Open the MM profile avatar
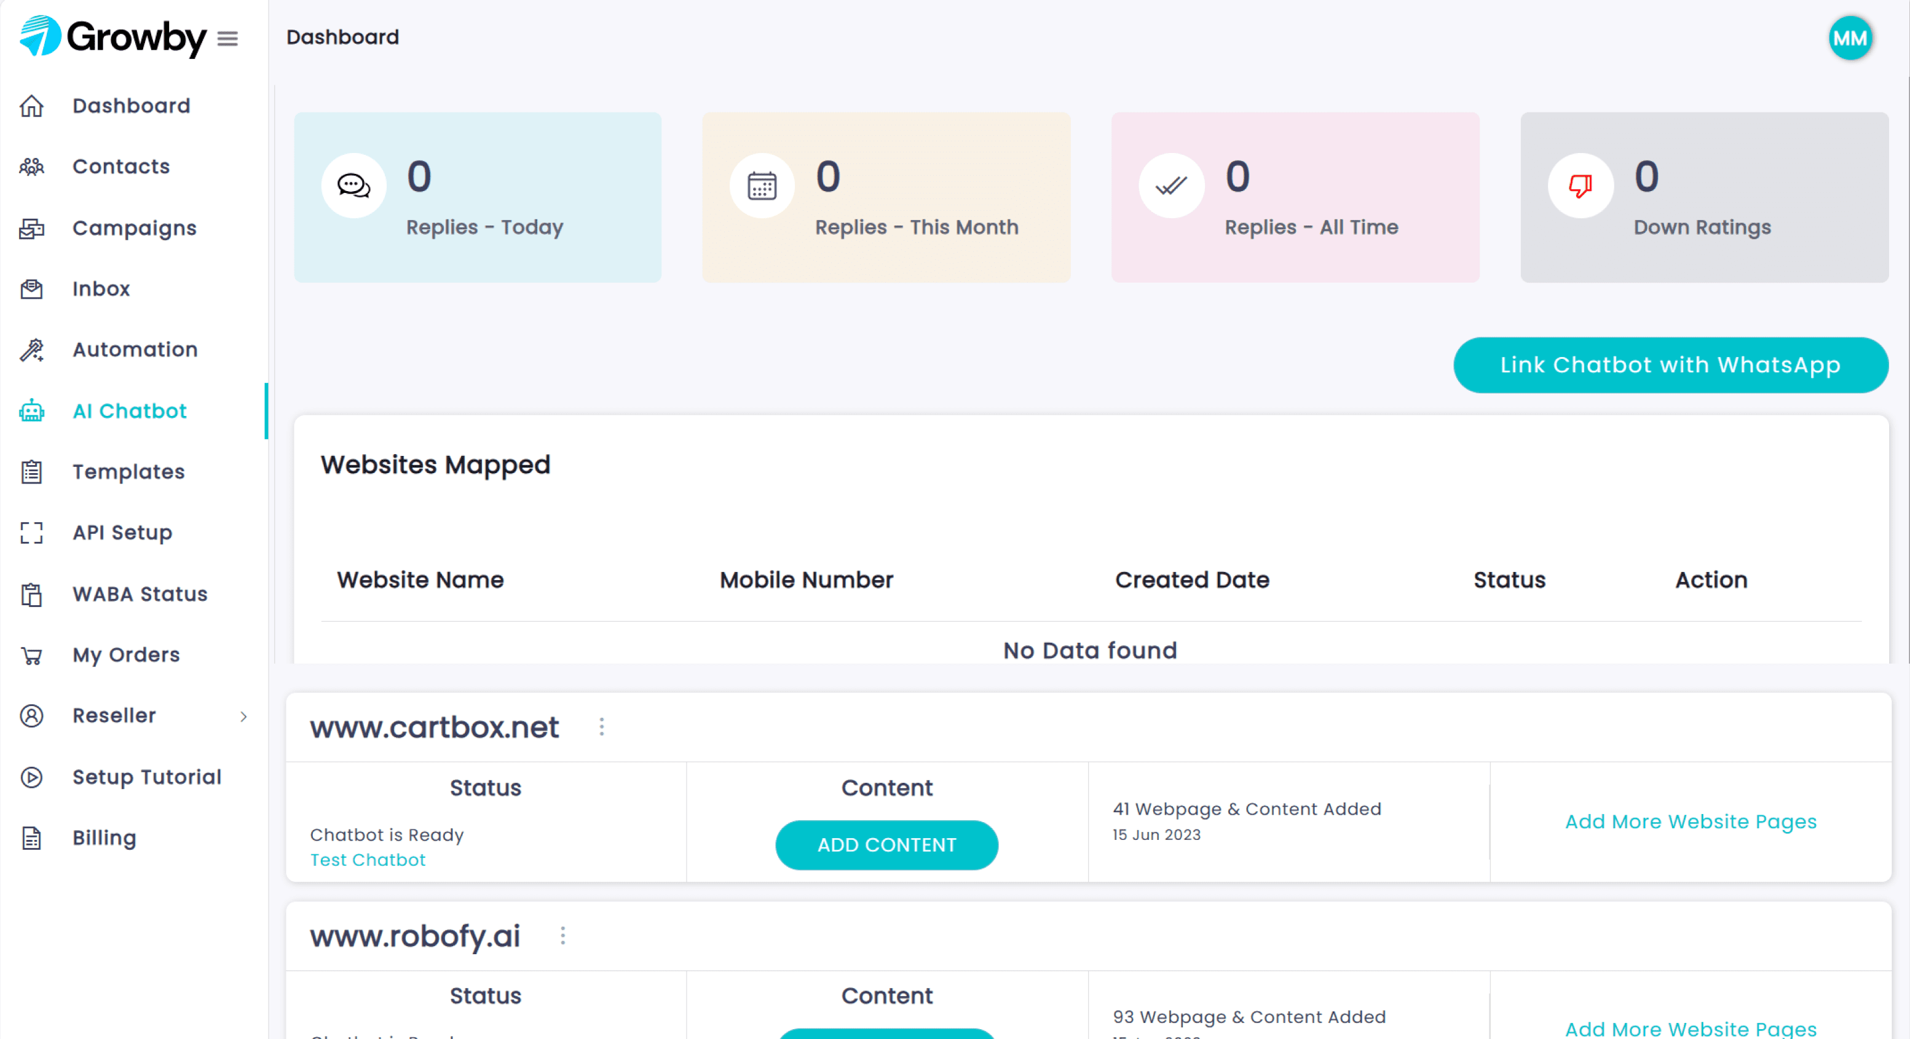Screen dimensions: 1910x1039 tap(1850, 39)
